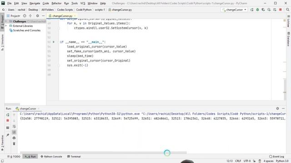Toggle tool window quick access icon at the bottom-left

pyautogui.click(x=2, y=161)
